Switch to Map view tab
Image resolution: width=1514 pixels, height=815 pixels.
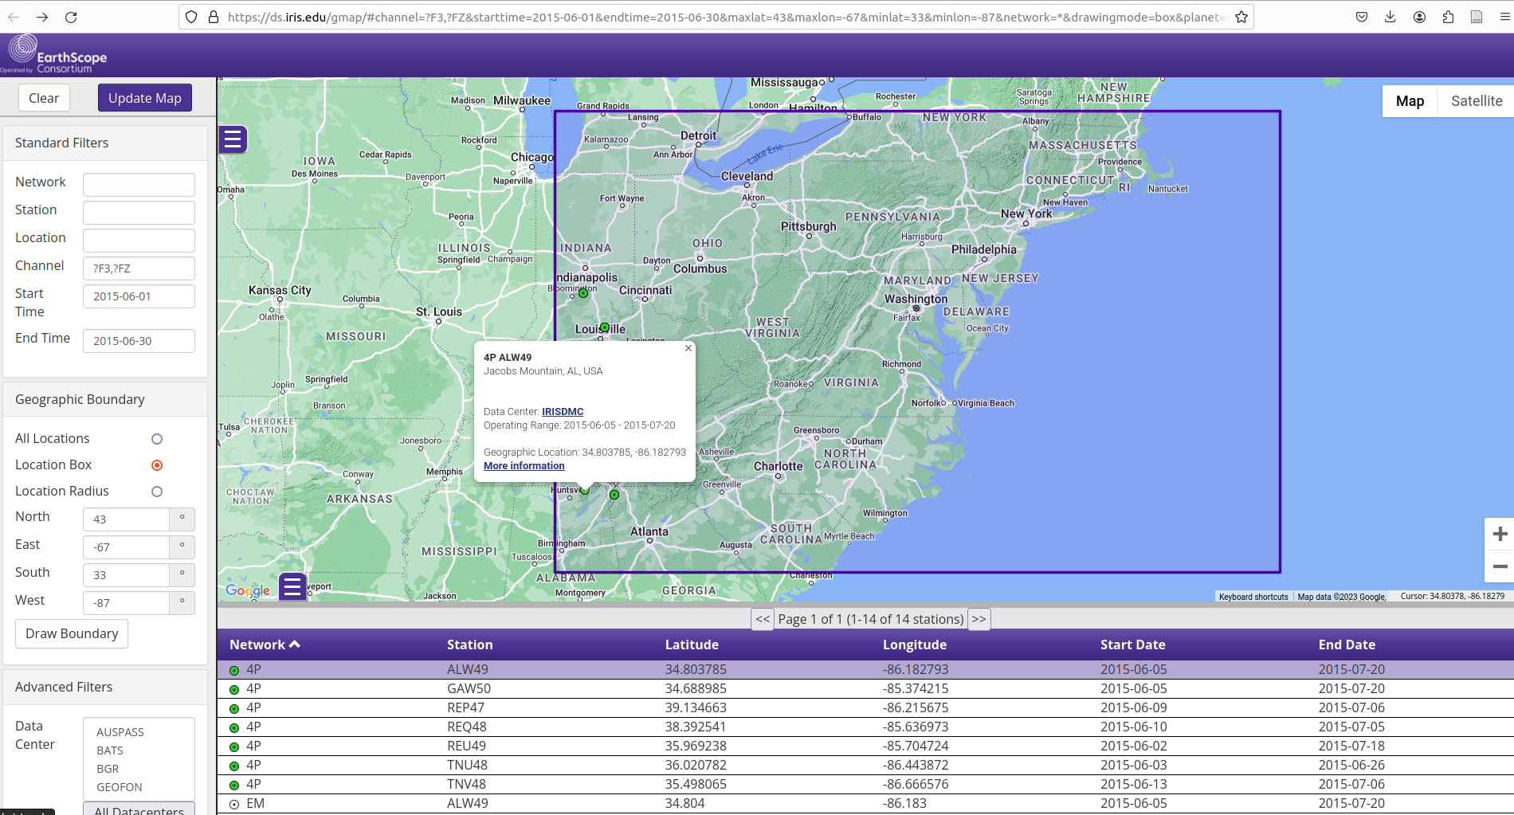click(1410, 101)
